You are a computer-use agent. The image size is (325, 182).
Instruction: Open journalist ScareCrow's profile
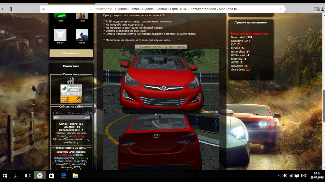(x=238, y=70)
